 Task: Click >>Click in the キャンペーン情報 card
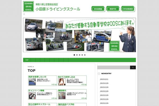[x=54, y=98]
